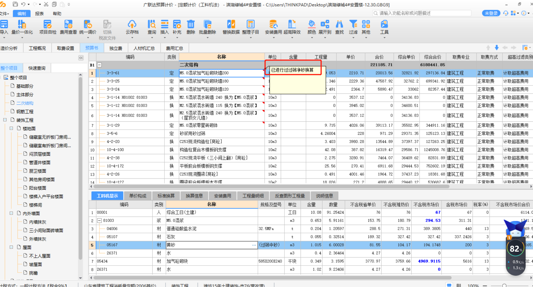Viewport: 533px width, 287px height.
Task: Open the 帮助 menu
Action: pos(57,14)
